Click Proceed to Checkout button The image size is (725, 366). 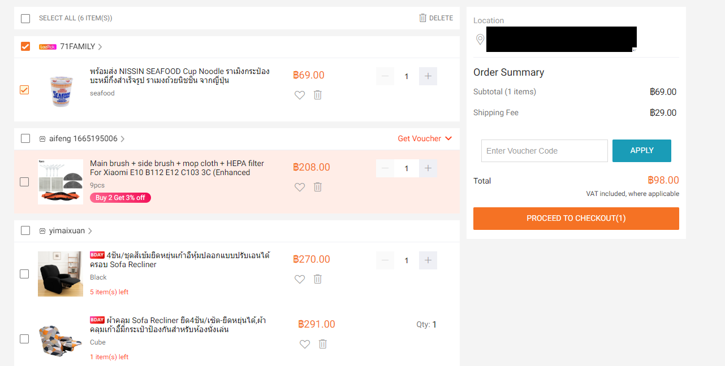(576, 219)
